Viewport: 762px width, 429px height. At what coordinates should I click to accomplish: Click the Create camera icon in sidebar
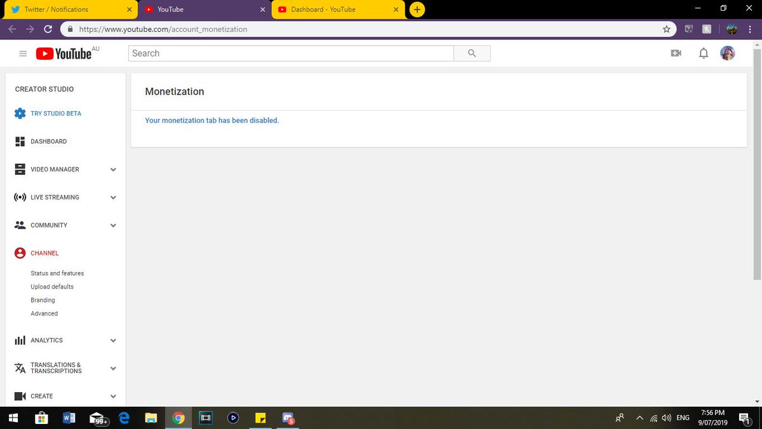tap(20, 396)
